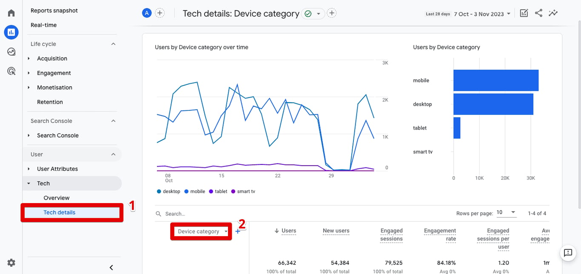Screen dimensions: 581x274
Task: Open the Insights sparkline icon
Action: point(553,13)
